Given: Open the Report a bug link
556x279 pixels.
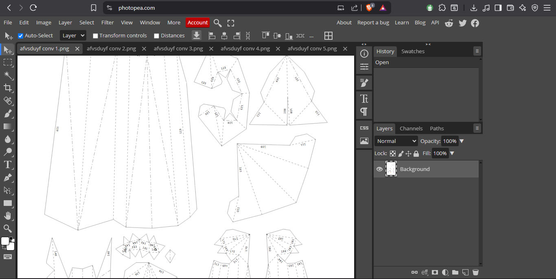Looking at the screenshot, I should (373, 23).
